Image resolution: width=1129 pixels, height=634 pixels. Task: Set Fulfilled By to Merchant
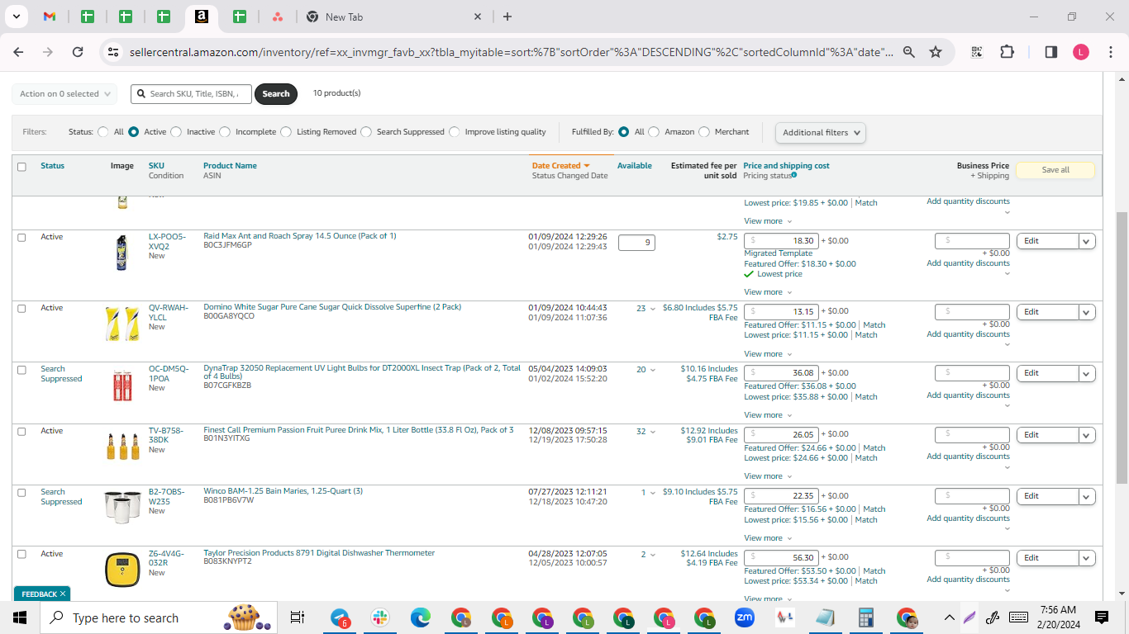[x=704, y=132]
